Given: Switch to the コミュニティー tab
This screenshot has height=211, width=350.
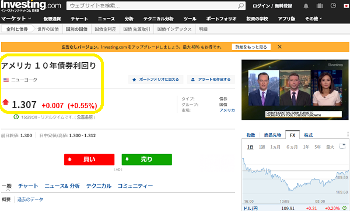Looking at the screenshot, I should pyautogui.click(x=135, y=185).
